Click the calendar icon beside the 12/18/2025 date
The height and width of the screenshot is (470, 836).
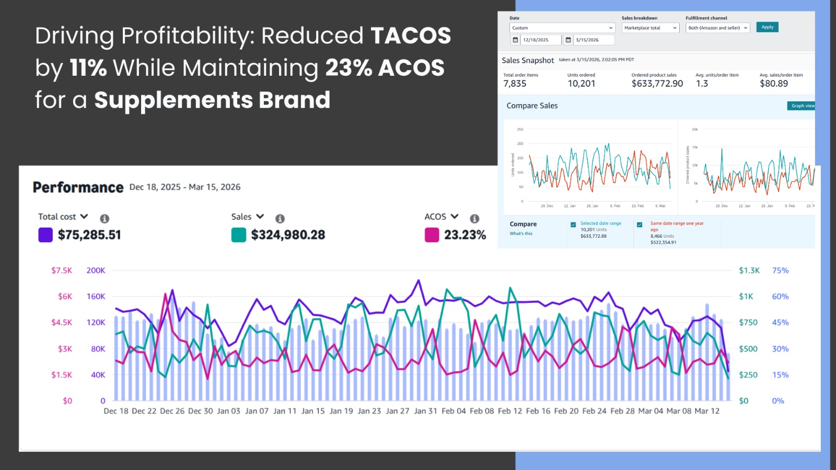tap(515, 40)
